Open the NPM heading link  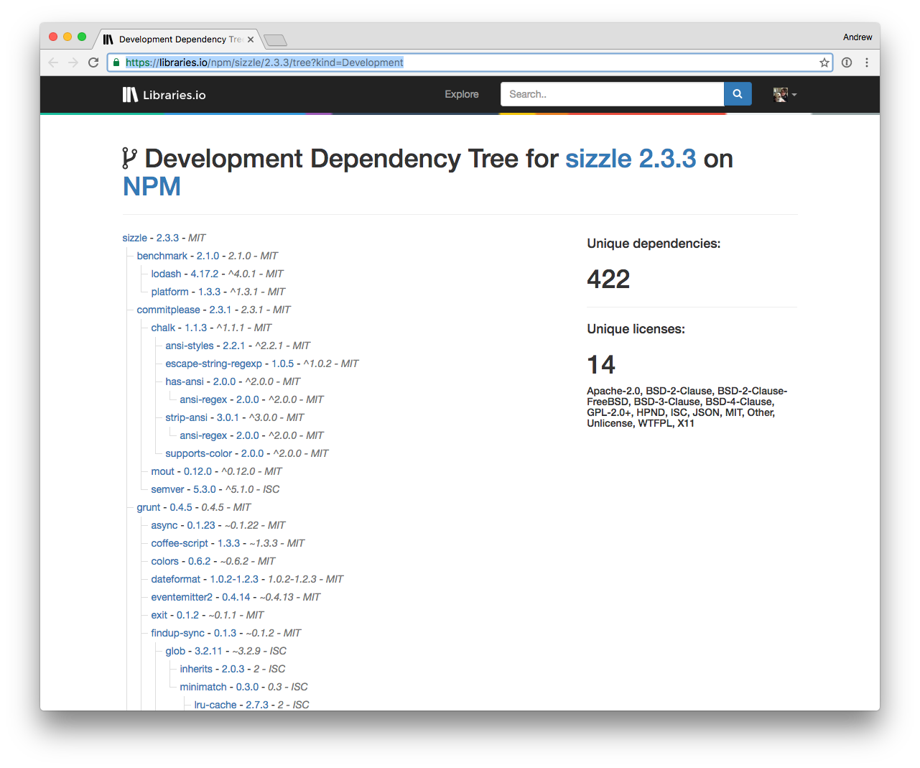click(x=152, y=187)
